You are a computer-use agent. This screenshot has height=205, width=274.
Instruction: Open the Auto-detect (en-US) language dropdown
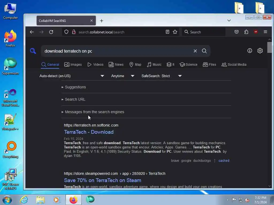pyautogui.click(x=72, y=76)
